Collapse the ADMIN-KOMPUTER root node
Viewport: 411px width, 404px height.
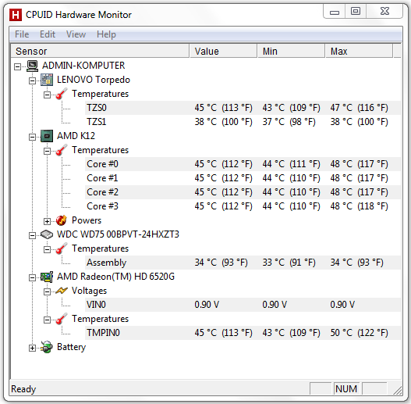[18, 66]
